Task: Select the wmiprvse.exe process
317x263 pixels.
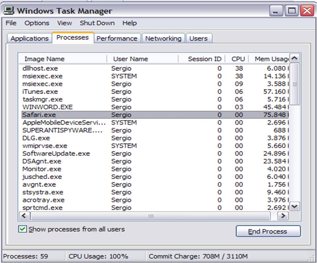Action: point(155,146)
